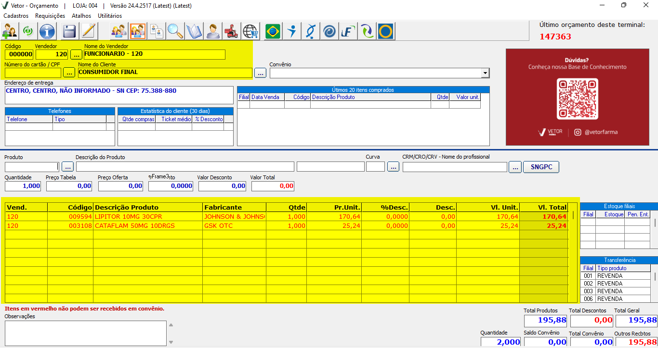Open the blue book icon
The height and width of the screenshot is (348, 658).
point(194,31)
